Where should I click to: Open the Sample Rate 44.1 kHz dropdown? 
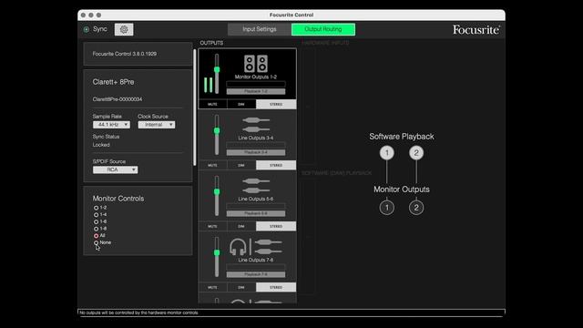111,125
